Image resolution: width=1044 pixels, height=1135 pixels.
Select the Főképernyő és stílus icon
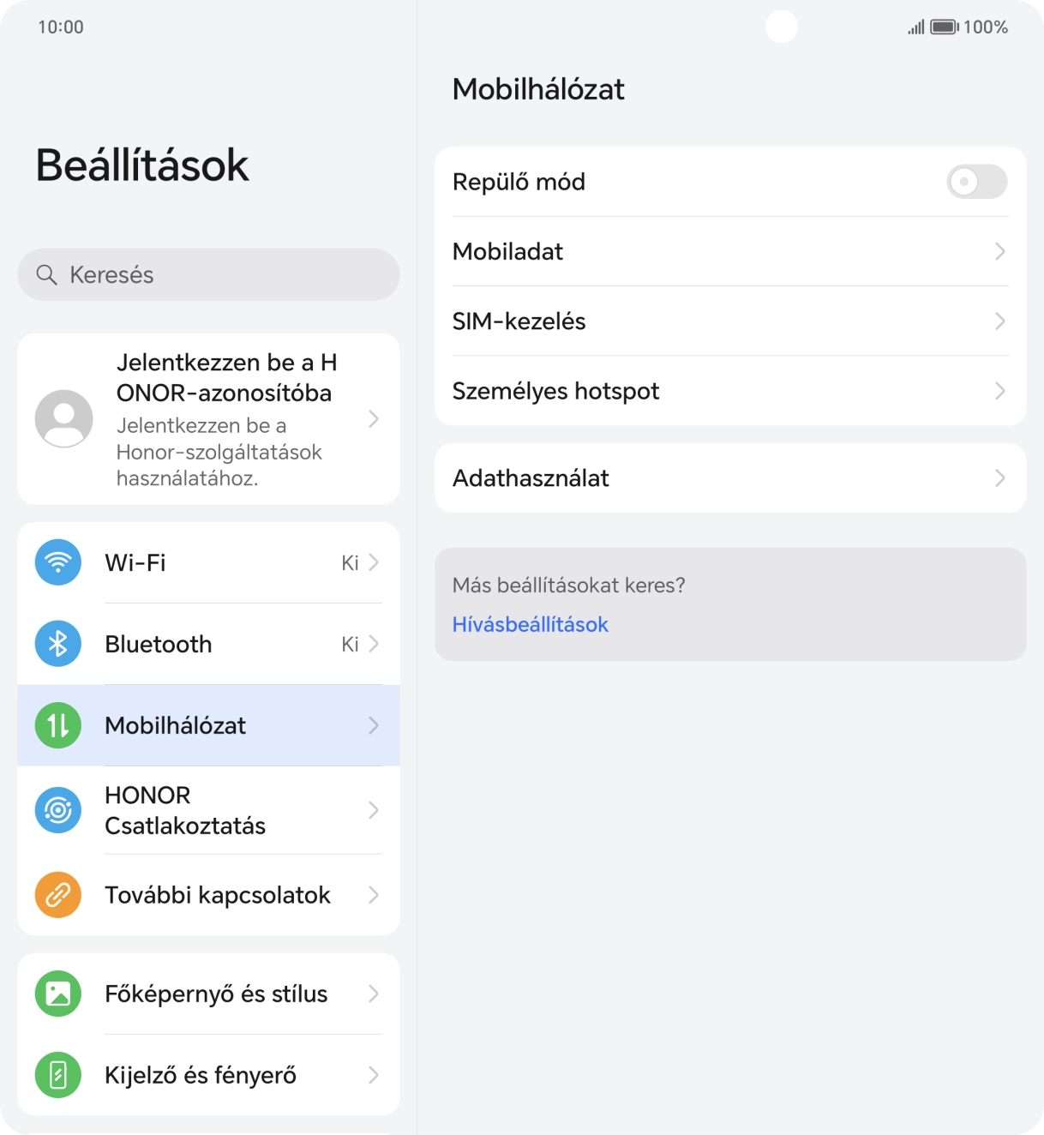coord(57,993)
